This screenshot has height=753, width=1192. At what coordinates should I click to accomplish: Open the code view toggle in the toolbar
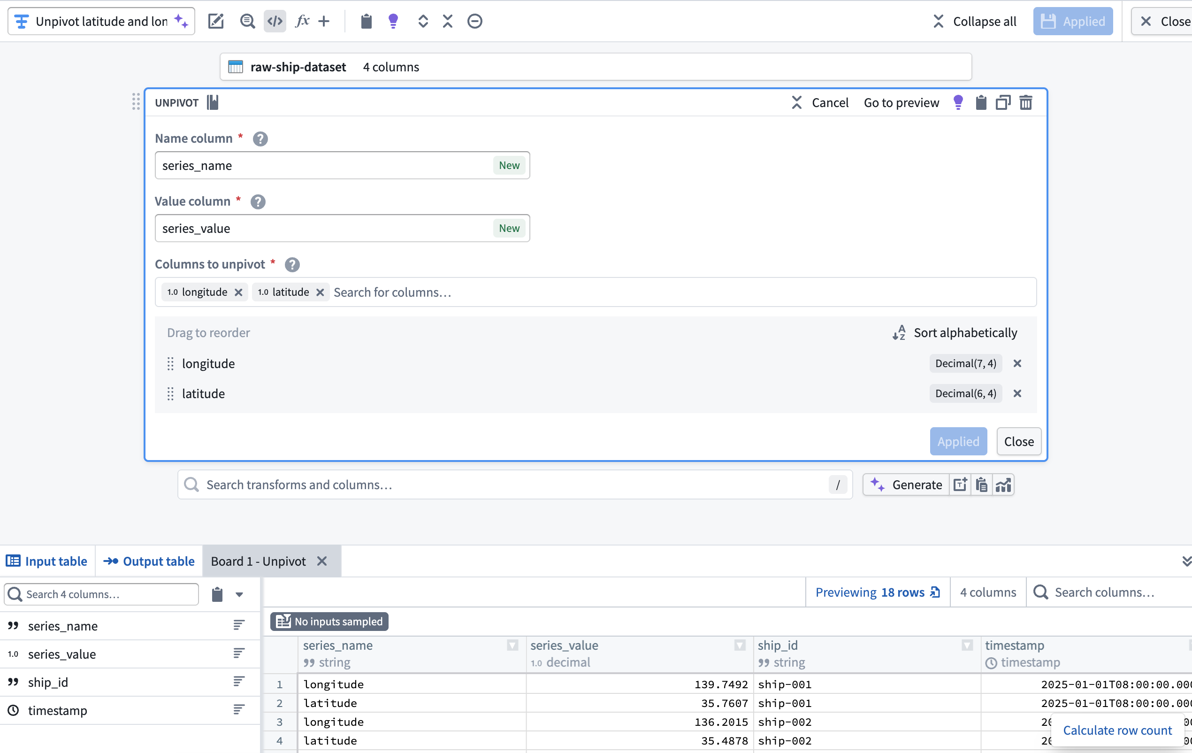275,21
